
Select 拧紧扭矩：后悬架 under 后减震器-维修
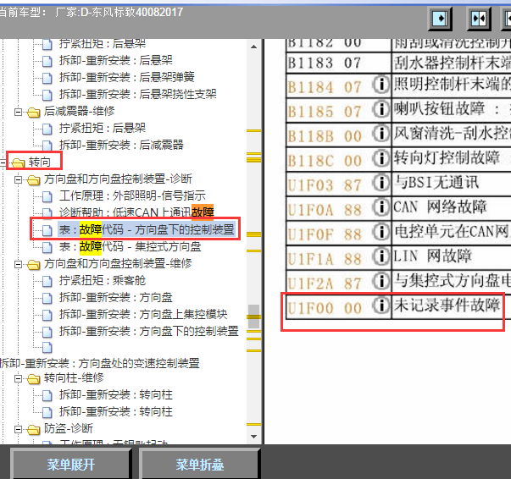click(x=103, y=128)
